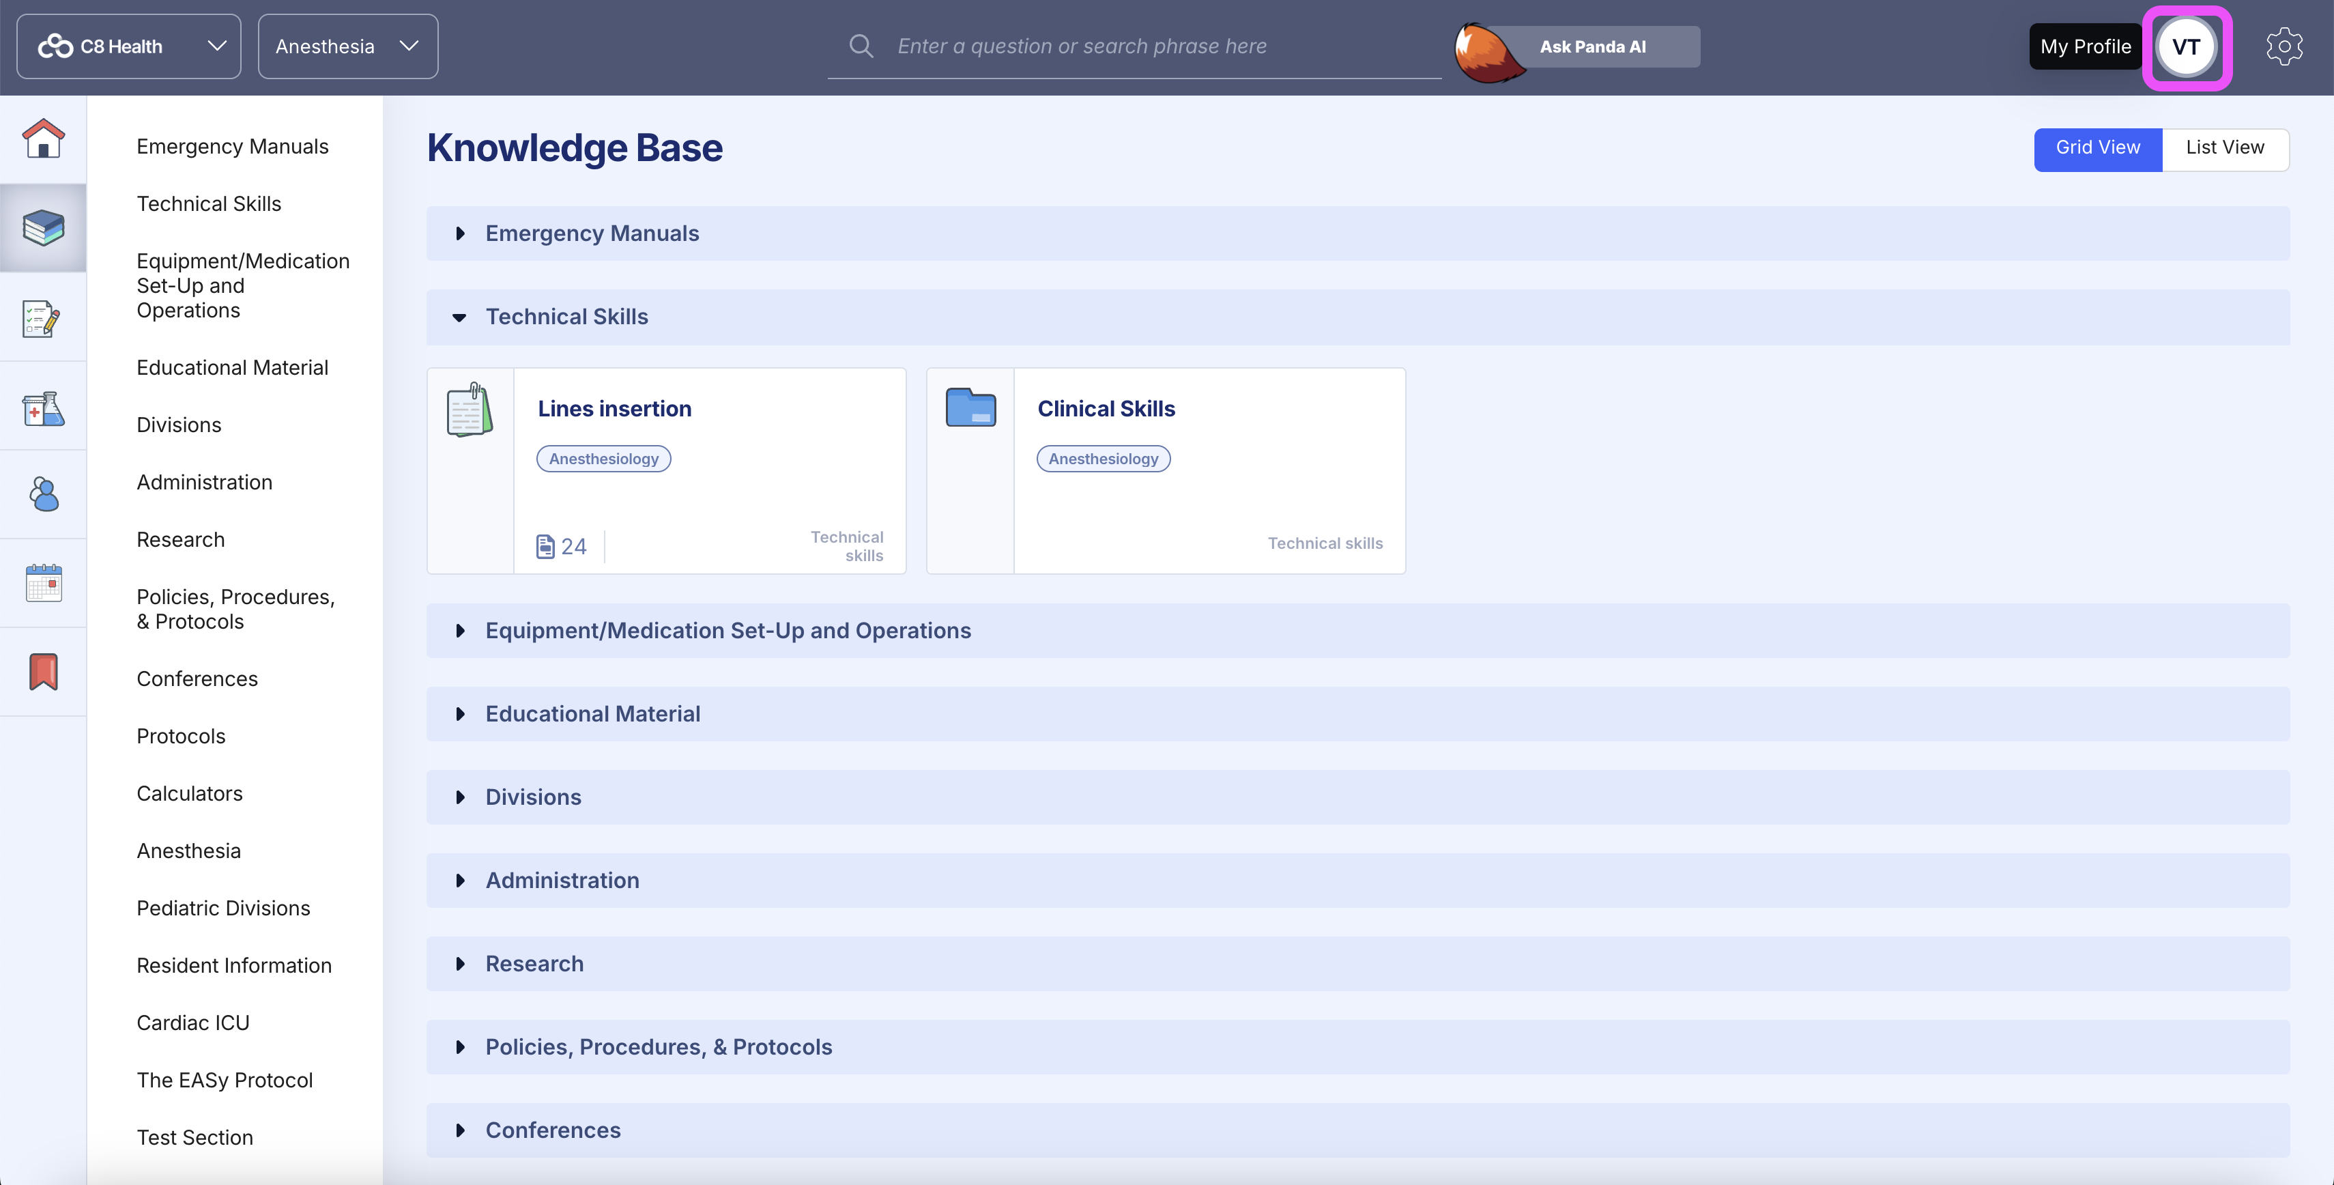Click Technical skills label on Clinical Skills card

tap(1325, 543)
